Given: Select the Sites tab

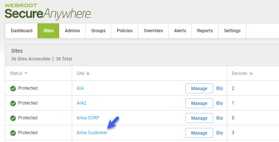Looking at the screenshot, I should tap(48, 31).
